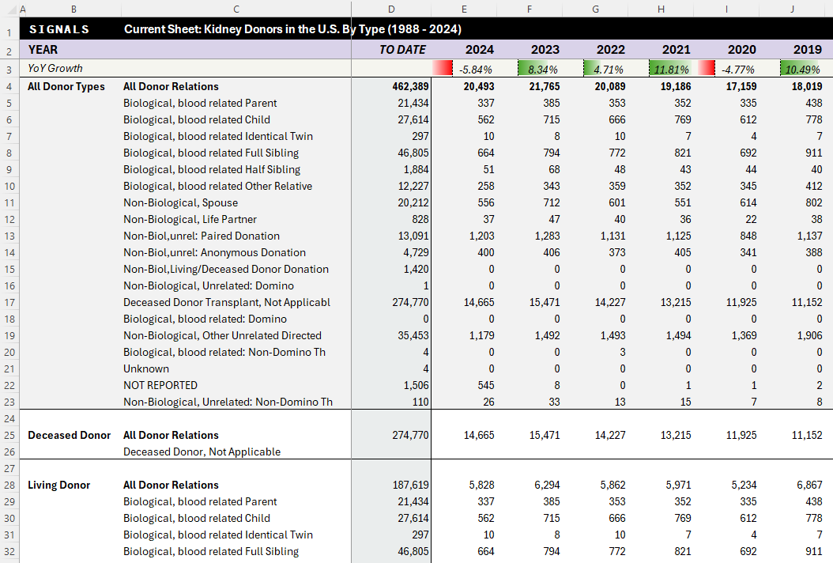Click the NOT REPORTED label
833x563 pixels.
160,385
